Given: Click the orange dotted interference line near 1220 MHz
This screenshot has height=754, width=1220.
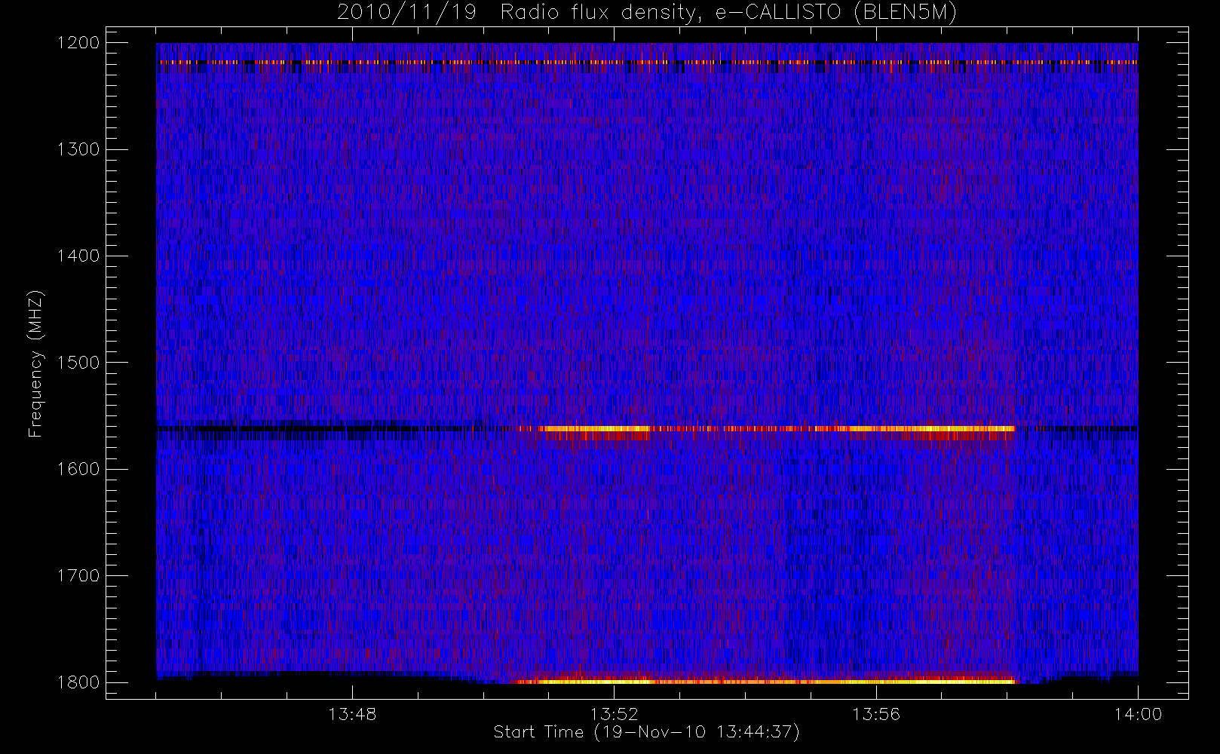Looking at the screenshot, I should (x=647, y=63).
